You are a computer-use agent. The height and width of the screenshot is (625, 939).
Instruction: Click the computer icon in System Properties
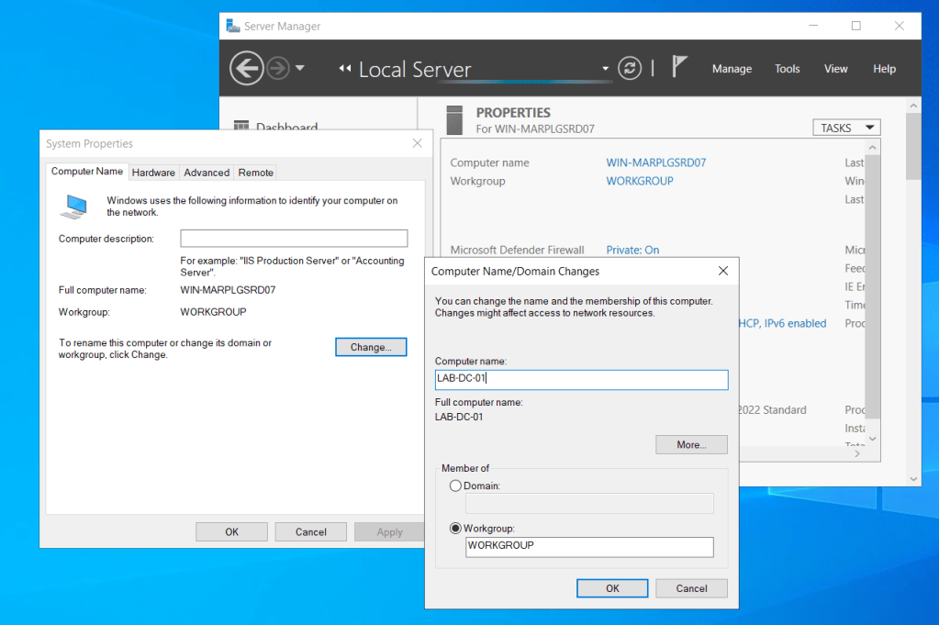point(73,206)
